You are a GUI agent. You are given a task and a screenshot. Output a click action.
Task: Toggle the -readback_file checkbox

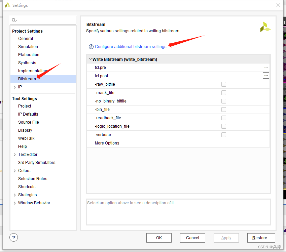[224, 118]
